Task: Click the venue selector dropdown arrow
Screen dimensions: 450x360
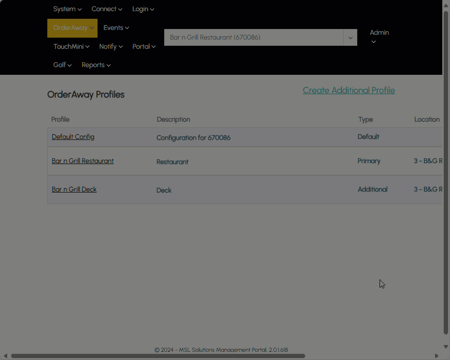Action: coord(350,38)
